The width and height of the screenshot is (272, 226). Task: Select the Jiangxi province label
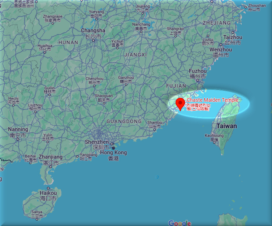(135, 55)
